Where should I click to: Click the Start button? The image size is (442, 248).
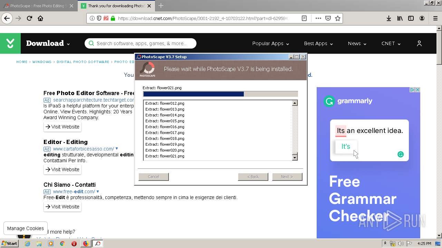coord(9,244)
